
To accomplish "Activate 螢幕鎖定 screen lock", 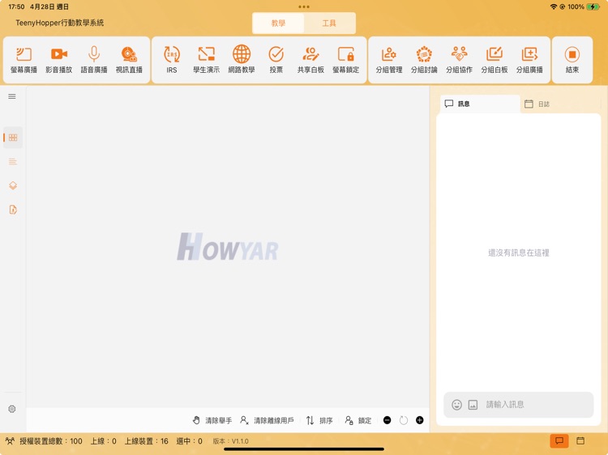I will pyautogui.click(x=345, y=60).
